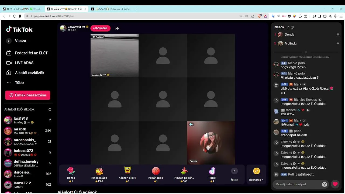Open itsrosiep_ live channel
The width and height of the screenshot is (345, 194).
tap(27, 174)
